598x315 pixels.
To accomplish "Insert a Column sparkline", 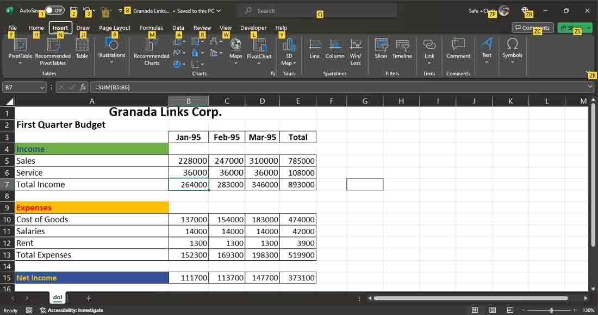I will point(335,48).
